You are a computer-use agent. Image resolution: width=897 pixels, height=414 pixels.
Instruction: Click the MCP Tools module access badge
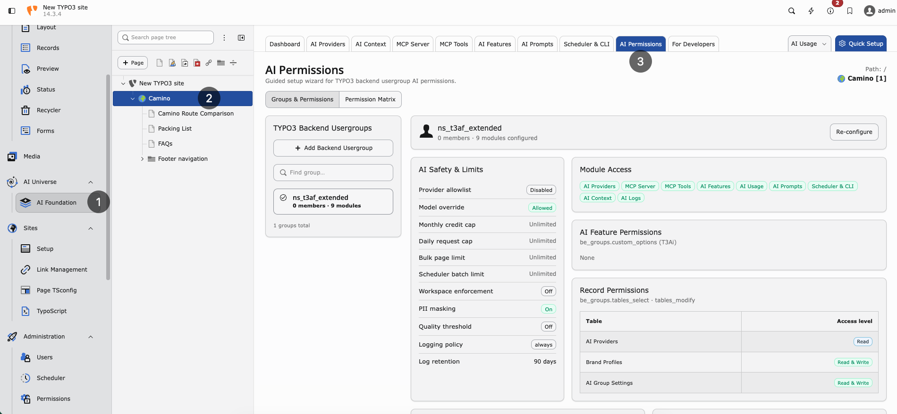(677, 186)
